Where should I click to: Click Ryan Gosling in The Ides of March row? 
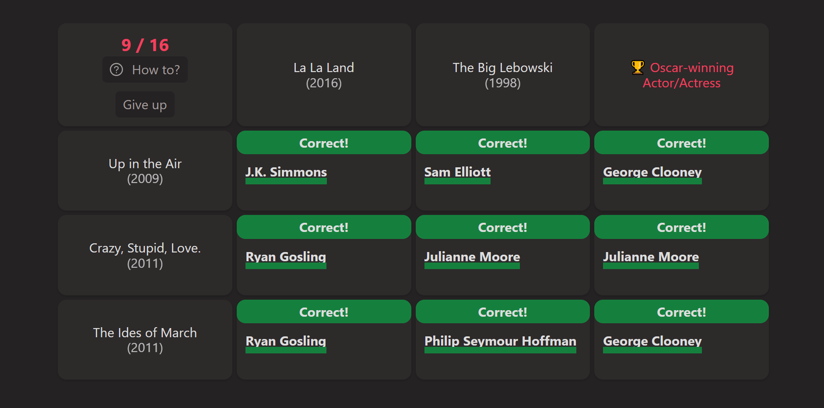pyautogui.click(x=286, y=341)
